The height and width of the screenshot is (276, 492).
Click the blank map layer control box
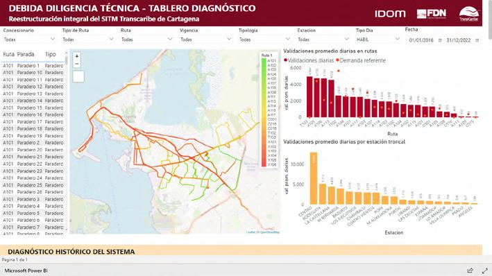pyautogui.click(x=78, y=76)
